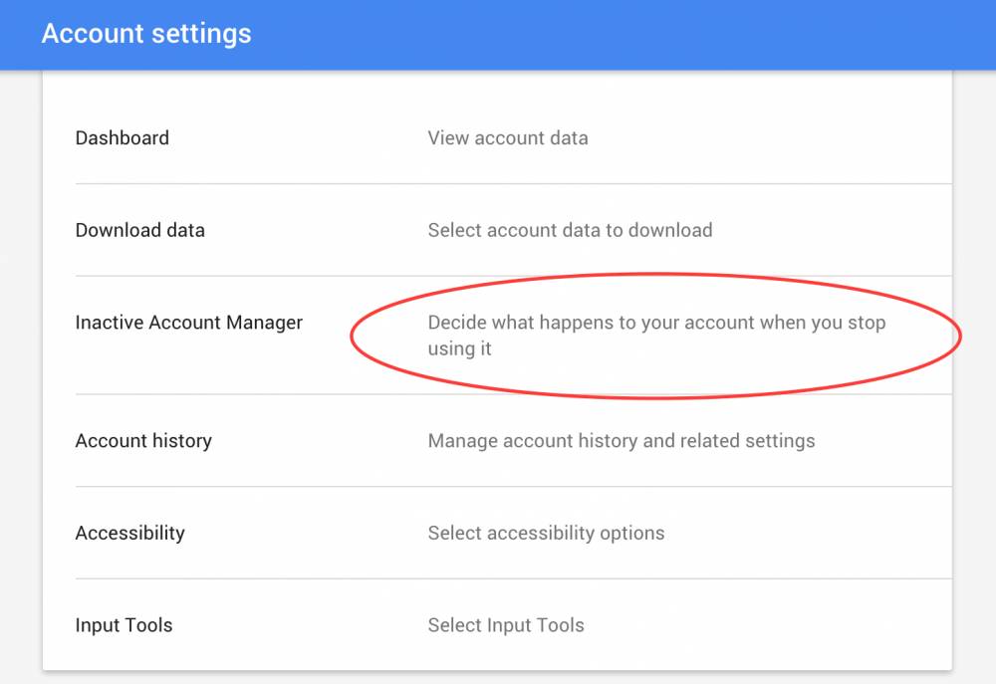Open the Account history row

coord(142,441)
